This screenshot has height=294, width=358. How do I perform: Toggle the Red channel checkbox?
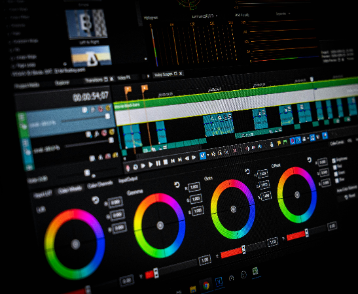335,167
